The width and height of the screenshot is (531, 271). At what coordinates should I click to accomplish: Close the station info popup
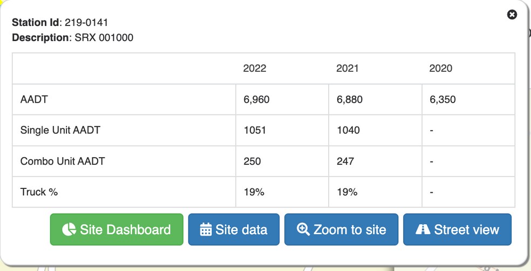pyautogui.click(x=512, y=15)
